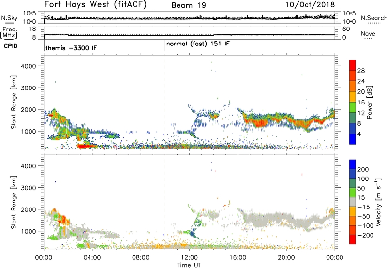Click the '16:00' time axis label
The image size is (387, 268).
238,258
